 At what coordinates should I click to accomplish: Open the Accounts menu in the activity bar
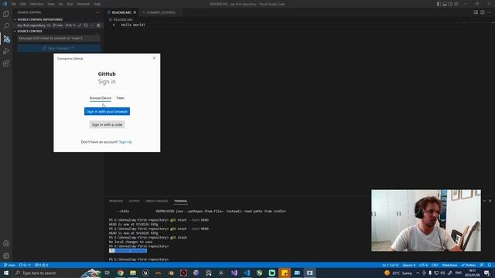6,243
